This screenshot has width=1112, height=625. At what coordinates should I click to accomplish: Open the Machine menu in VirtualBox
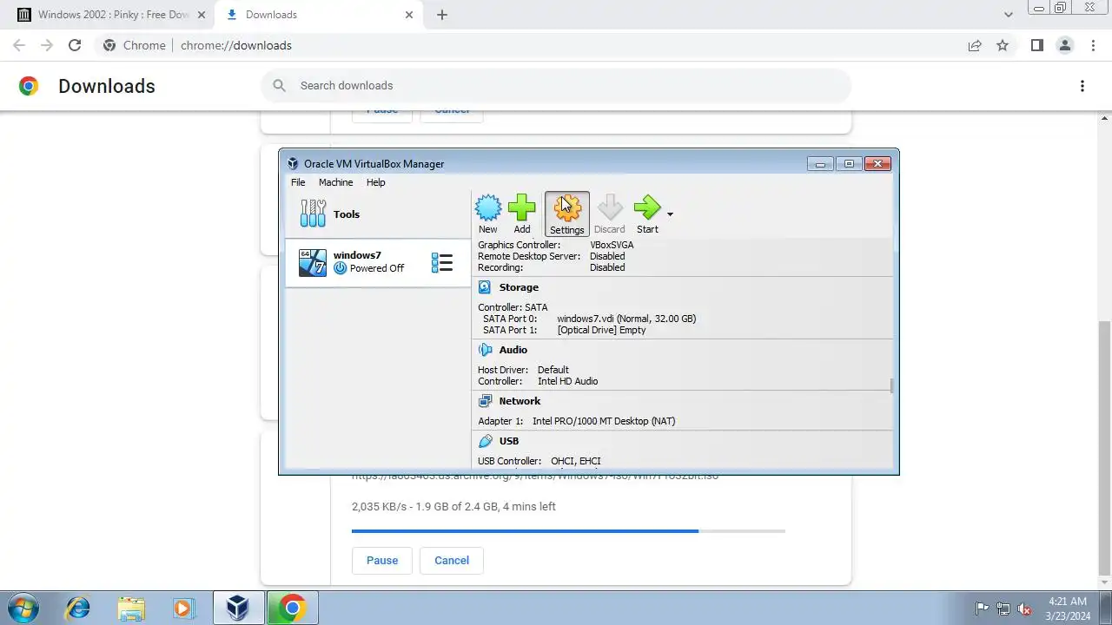(x=335, y=182)
